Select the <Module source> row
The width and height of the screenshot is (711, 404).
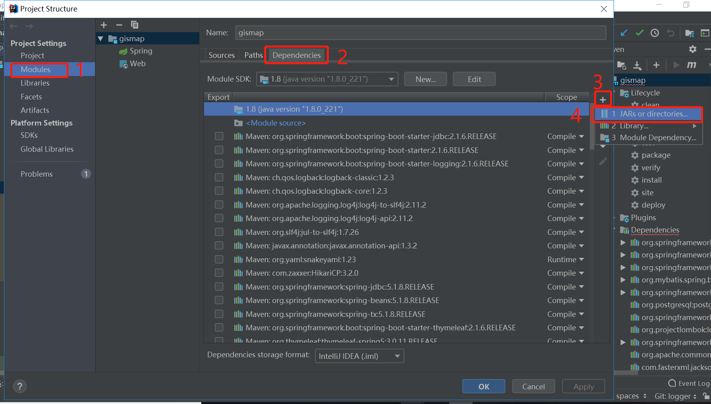coord(396,123)
